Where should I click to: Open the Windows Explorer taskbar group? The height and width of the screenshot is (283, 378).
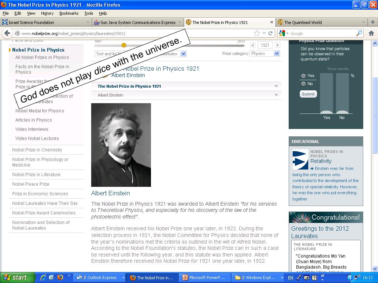coord(258,278)
